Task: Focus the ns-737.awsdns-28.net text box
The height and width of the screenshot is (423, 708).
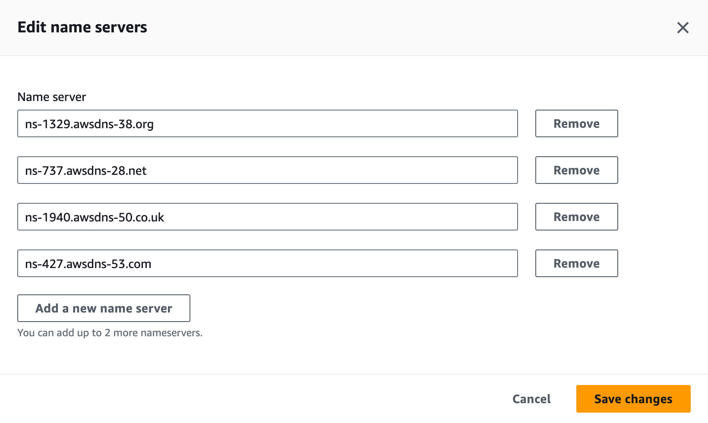Action: 268,170
